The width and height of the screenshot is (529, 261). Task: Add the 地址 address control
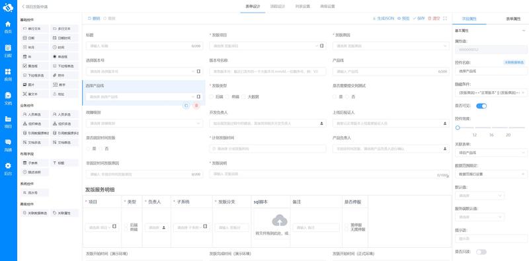64,94
